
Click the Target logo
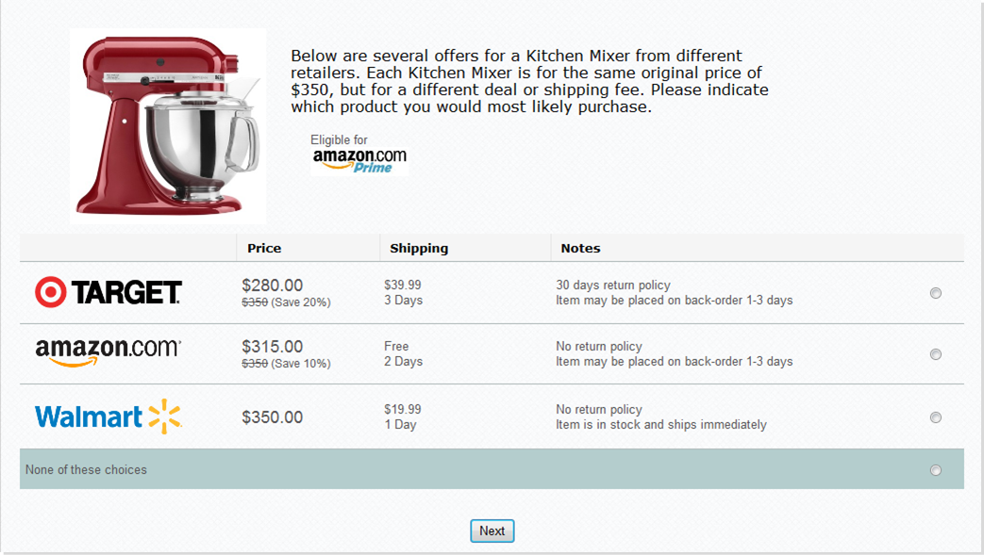tap(108, 292)
